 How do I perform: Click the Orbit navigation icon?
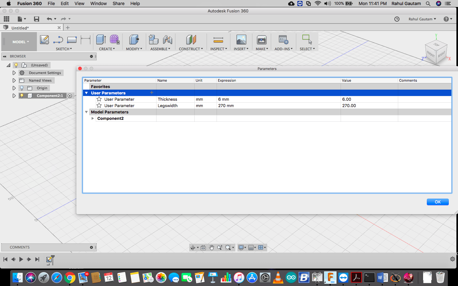coord(193,248)
